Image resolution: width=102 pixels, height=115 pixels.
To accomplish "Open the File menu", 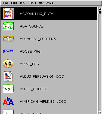I will click(x=5, y=3).
